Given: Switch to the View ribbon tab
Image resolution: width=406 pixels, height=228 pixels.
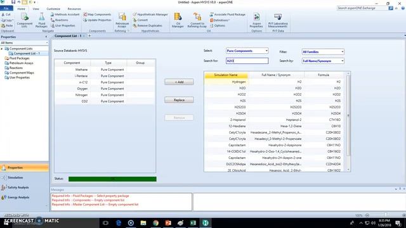Looking at the screenshot, I should click(x=36, y=8).
